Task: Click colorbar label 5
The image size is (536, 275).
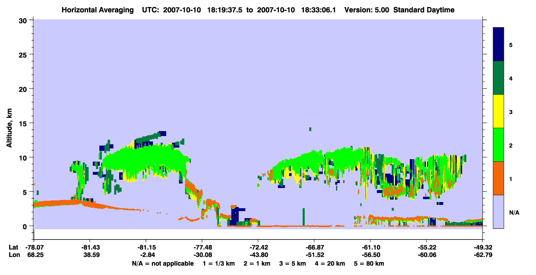Action: (x=511, y=45)
